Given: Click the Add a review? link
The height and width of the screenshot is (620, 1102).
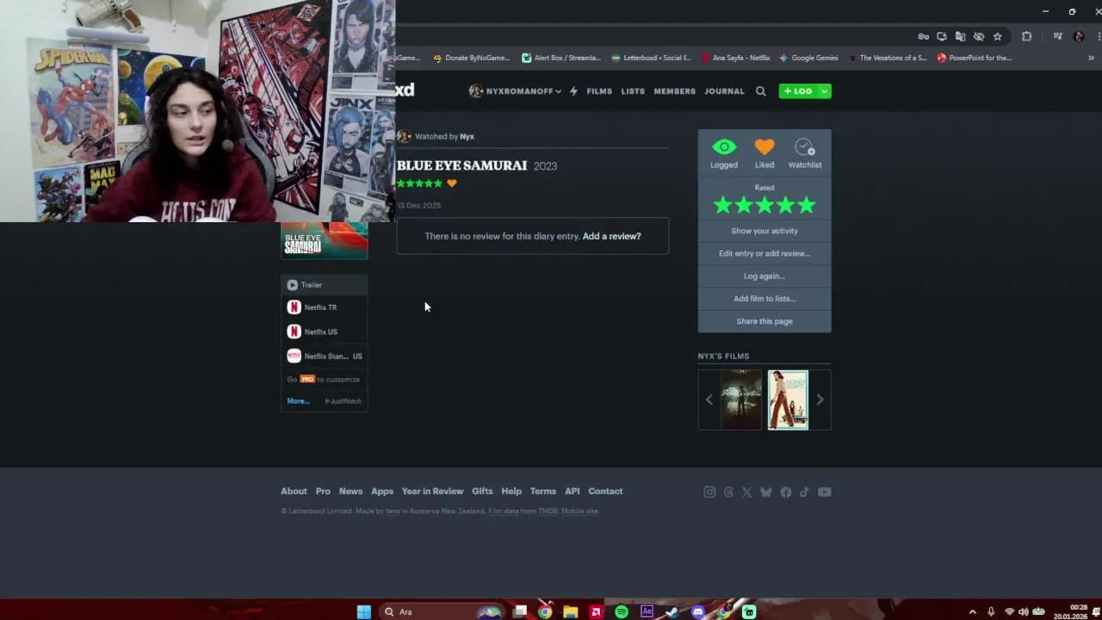Looking at the screenshot, I should [611, 236].
